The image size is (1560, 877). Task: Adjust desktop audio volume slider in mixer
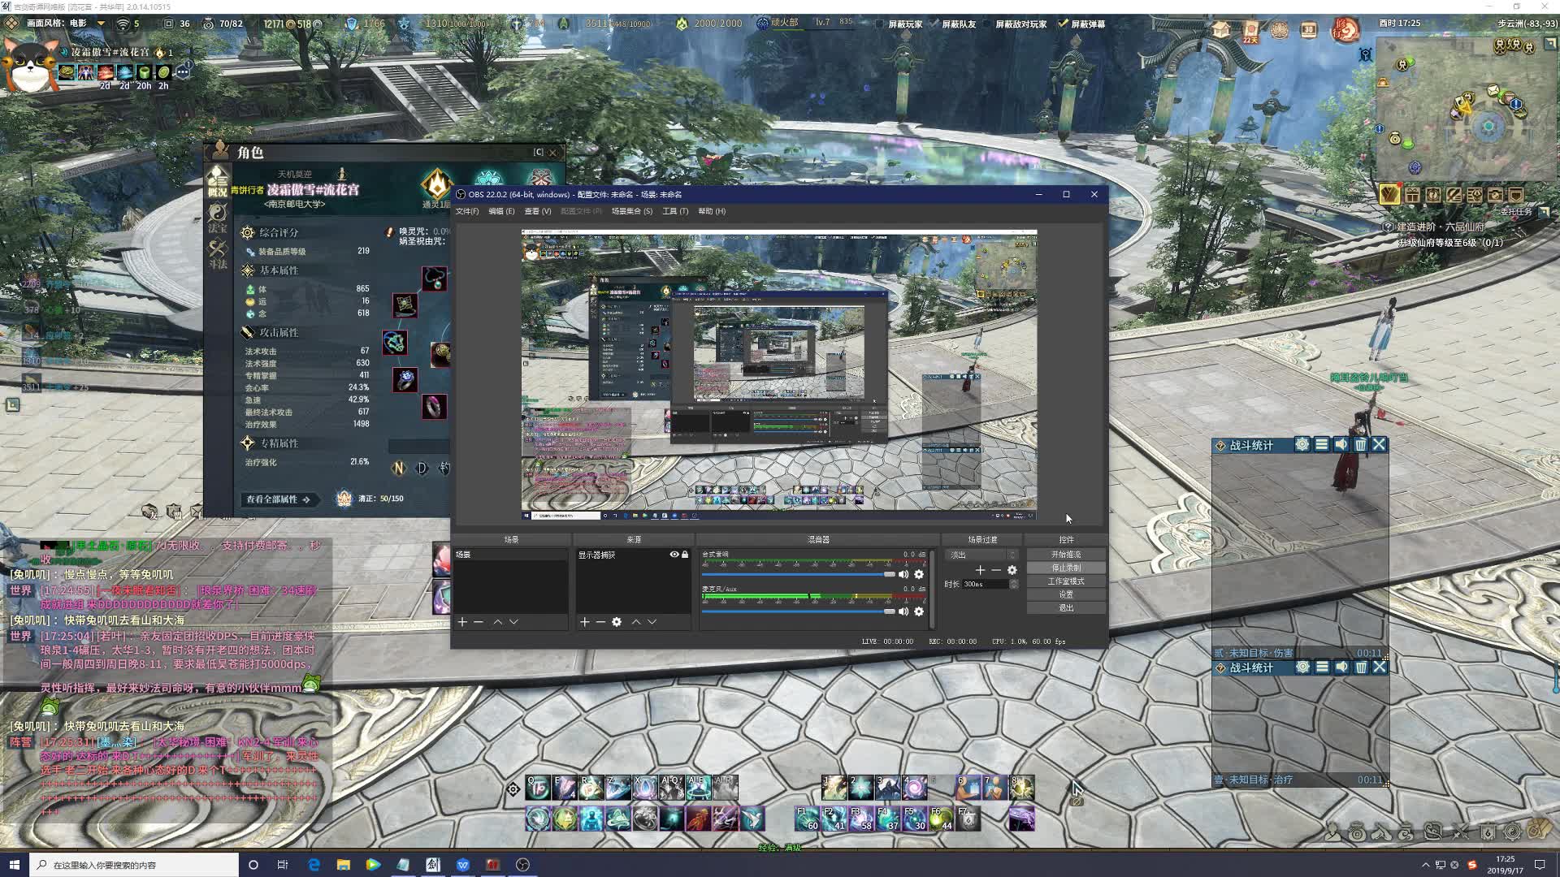pyautogui.click(x=799, y=574)
